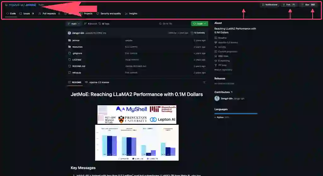Click the resources folder icon
Image resolution: width=323 pixels, height=176 pixels.
tap(69, 47)
